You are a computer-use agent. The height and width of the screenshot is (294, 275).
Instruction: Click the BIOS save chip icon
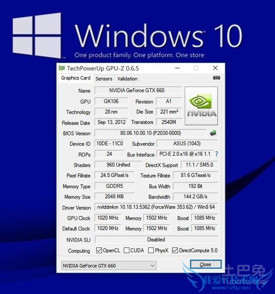point(213,133)
